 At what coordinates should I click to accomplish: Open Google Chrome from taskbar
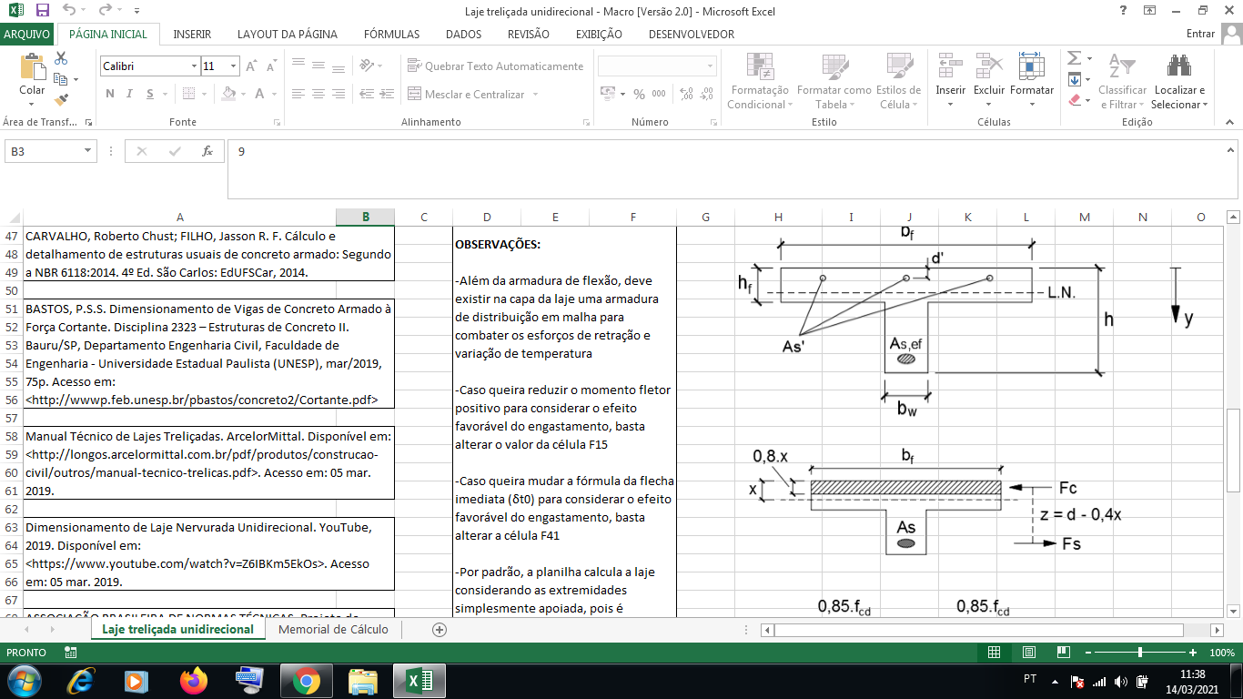click(306, 681)
